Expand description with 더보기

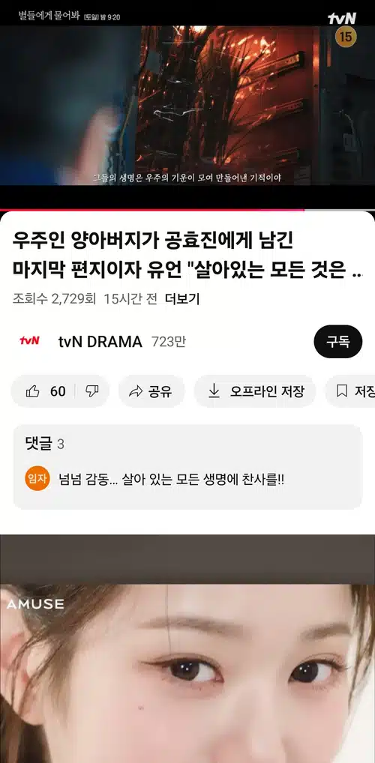pos(182,299)
